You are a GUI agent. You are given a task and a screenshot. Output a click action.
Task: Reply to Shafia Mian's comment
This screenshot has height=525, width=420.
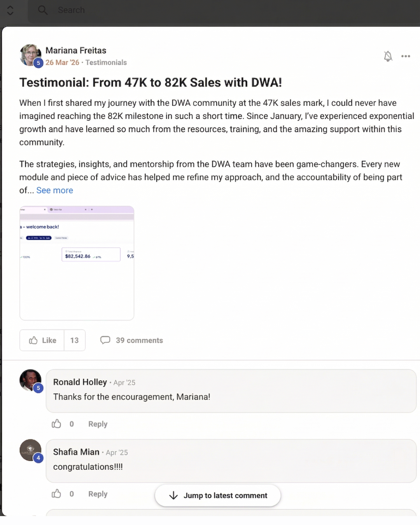[x=98, y=494]
